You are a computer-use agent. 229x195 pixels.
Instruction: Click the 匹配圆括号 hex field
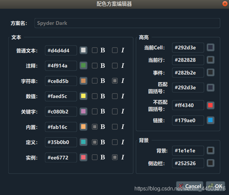tap(188, 87)
